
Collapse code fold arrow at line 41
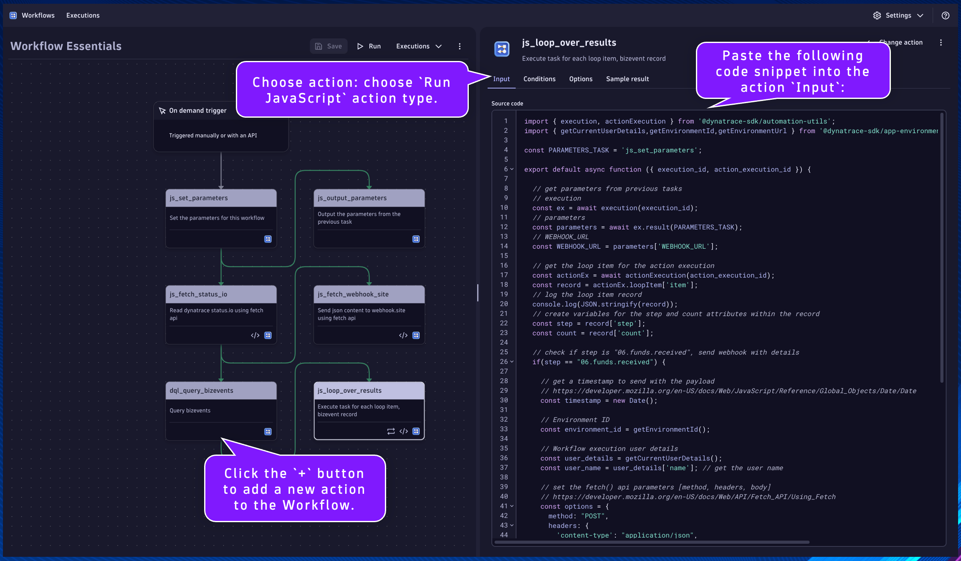tap(512, 506)
